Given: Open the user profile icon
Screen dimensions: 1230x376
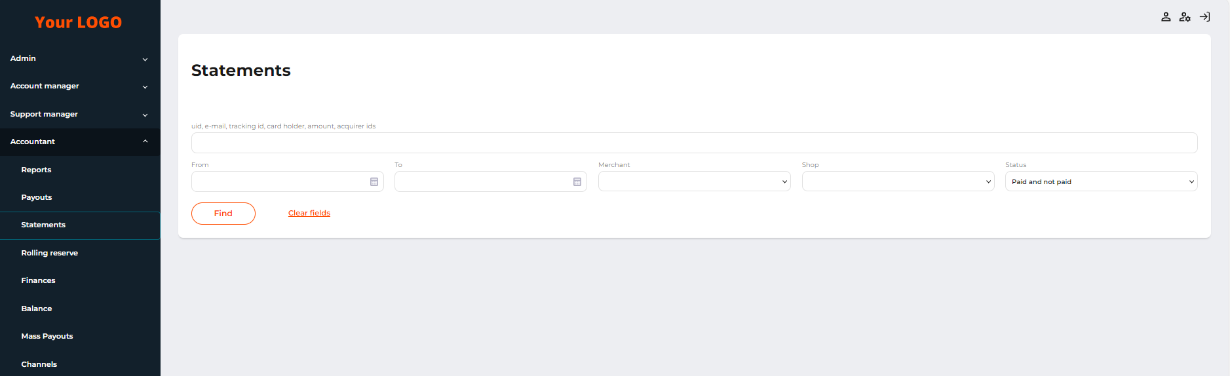Looking at the screenshot, I should (x=1166, y=17).
